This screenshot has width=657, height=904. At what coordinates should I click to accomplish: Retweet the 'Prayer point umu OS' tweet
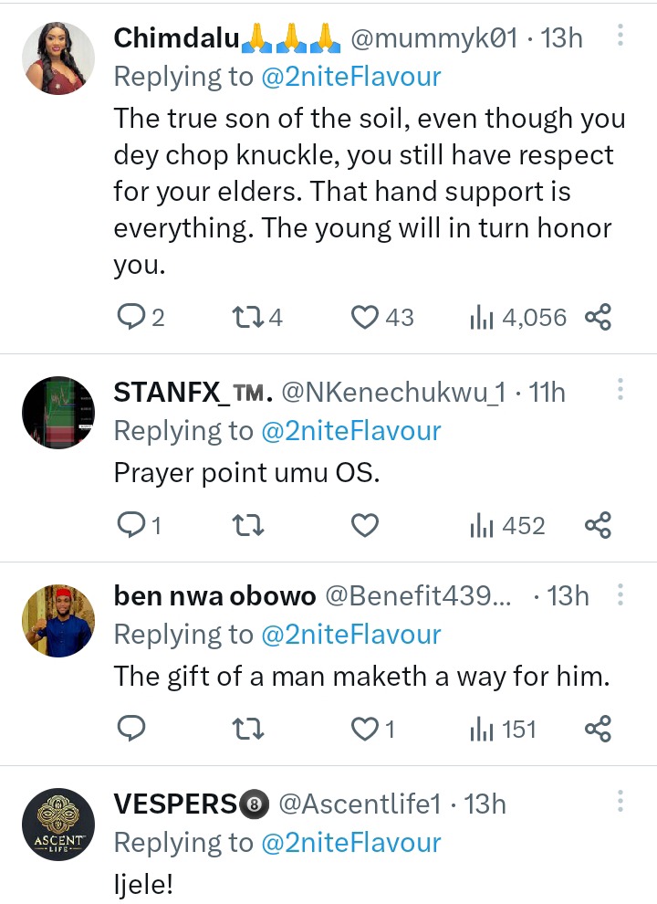247,525
